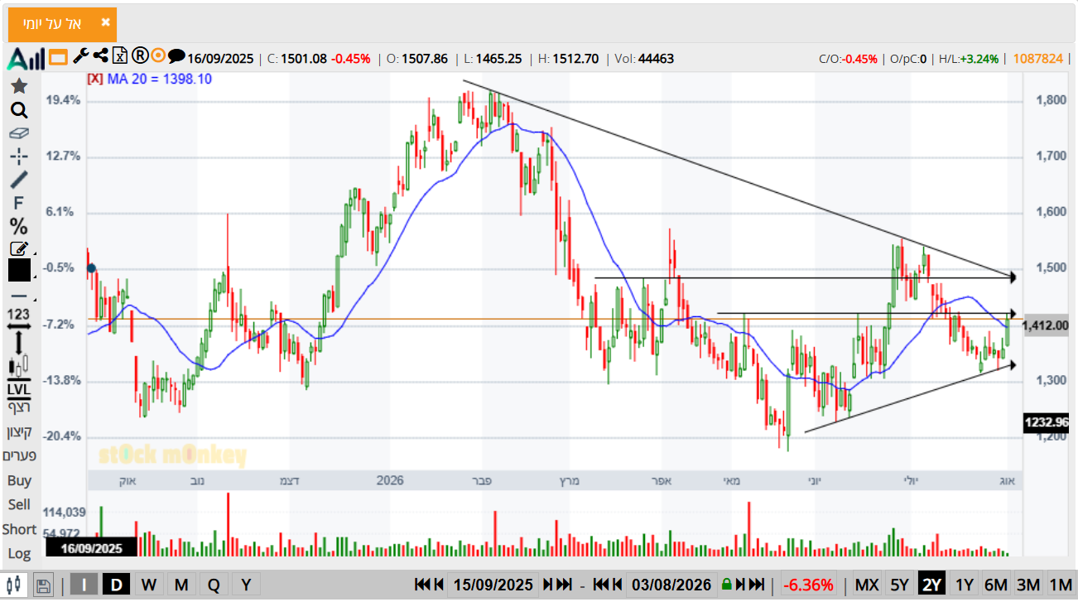Set chart range to 5Y
The height and width of the screenshot is (602, 1078).
(900, 585)
